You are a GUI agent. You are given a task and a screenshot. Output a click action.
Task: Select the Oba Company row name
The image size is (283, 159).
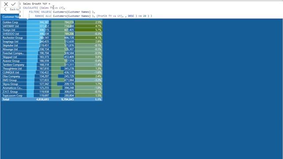11,76
